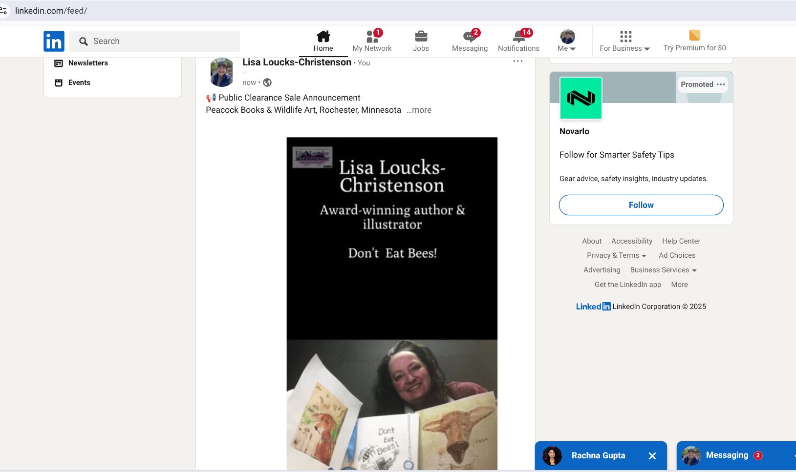Click the LinkedIn logo icon
This screenshot has width=796, height=472.
point(54,41)
